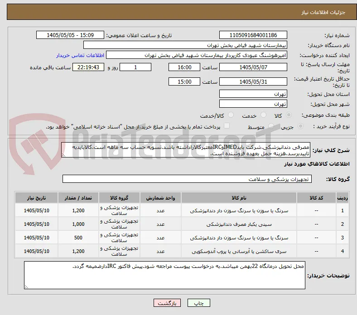357x315 pixels.
Task: Select the خدمت radio button
Action: [263, 115]
